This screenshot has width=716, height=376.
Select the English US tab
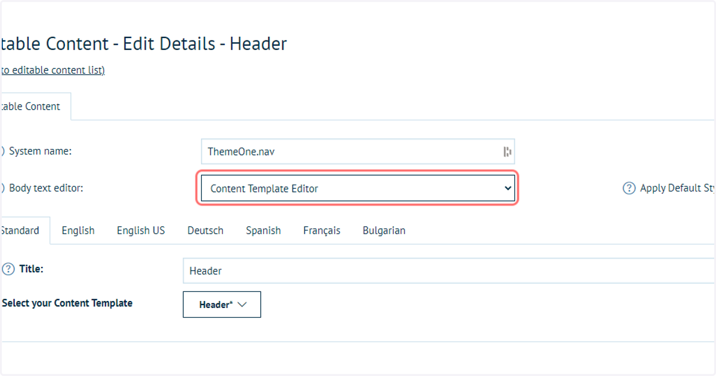(141, 231)
